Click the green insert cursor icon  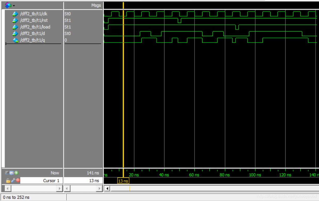pos(16,173)
